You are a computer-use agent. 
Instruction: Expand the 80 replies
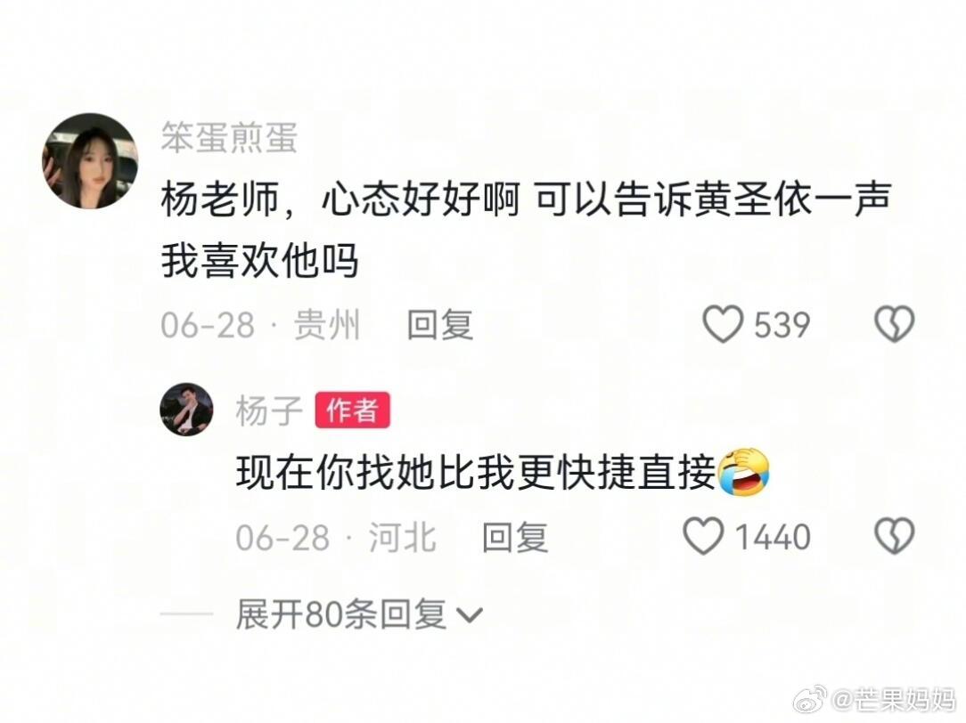[x=359, y=614]
